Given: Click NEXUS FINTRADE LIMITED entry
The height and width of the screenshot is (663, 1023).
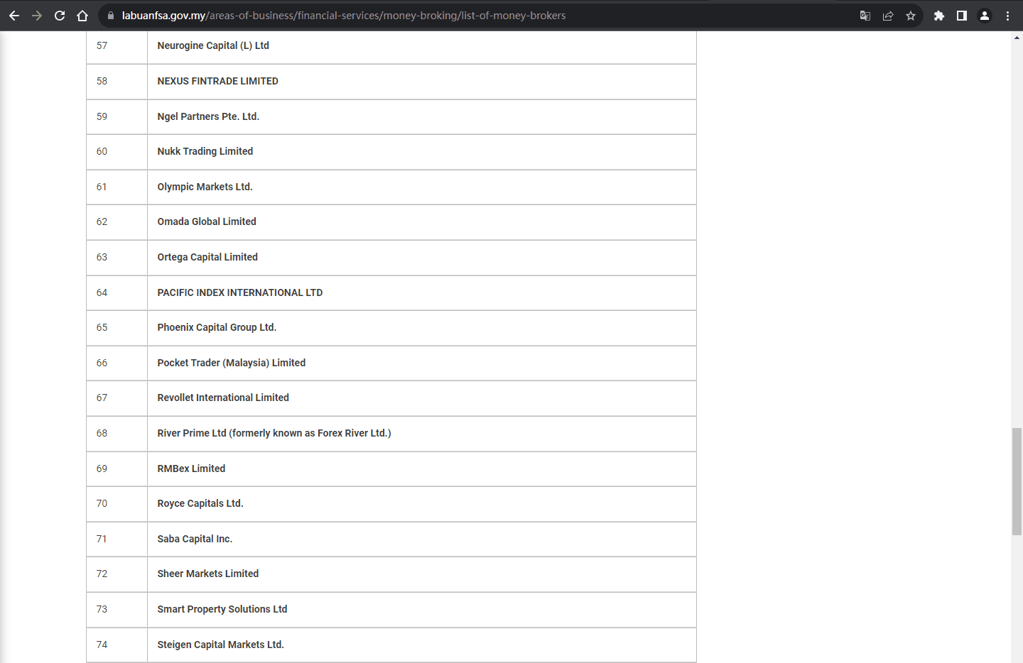Looking at the screenshot, I should point(217,81).
